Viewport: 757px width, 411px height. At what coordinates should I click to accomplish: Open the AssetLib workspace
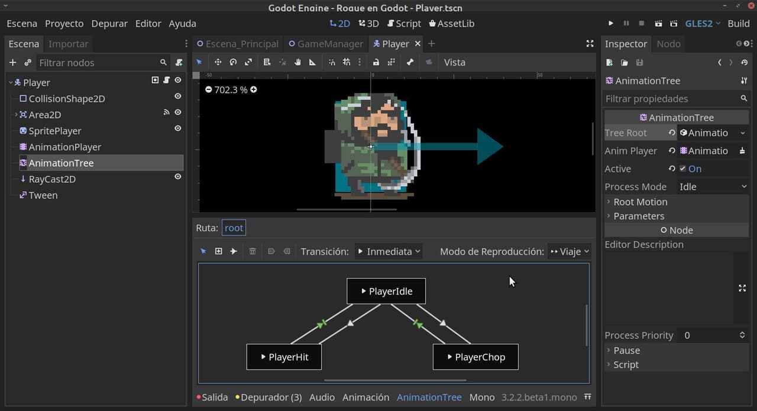451,24
